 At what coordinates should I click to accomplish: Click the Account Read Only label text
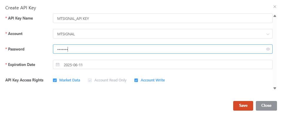[111, 80]
